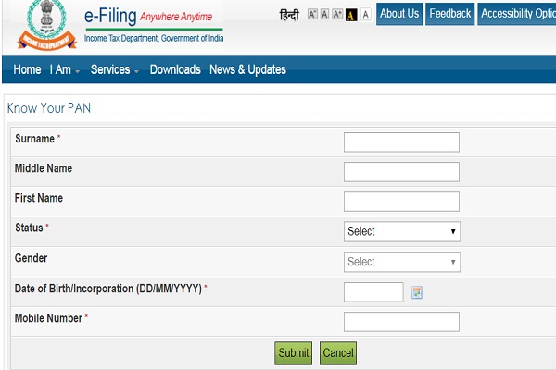Click the default font size A icon
This screenshot has width=556, height=370.
pos(324,15)
